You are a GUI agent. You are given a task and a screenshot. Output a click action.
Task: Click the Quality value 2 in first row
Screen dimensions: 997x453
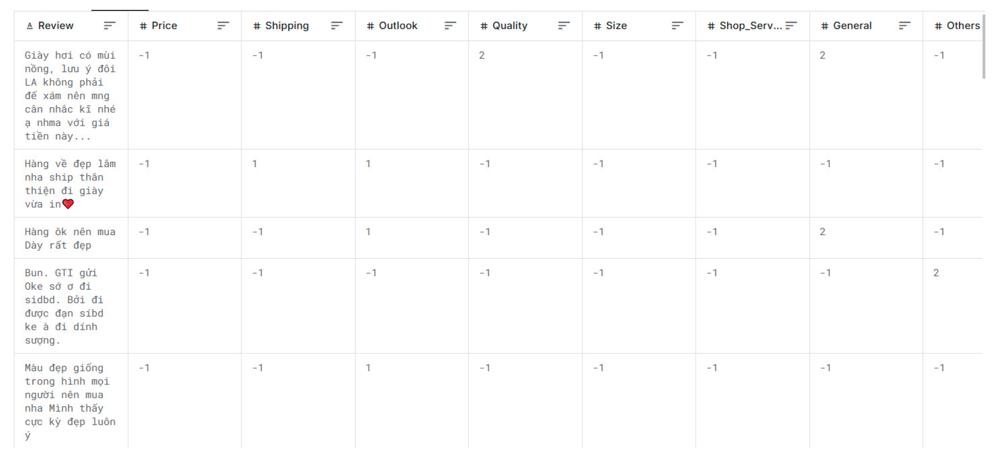point(481,55)
